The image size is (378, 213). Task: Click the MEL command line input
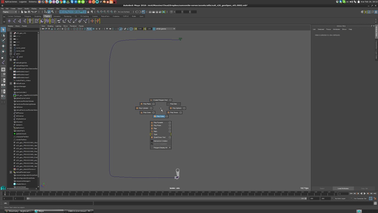point(51,203)
